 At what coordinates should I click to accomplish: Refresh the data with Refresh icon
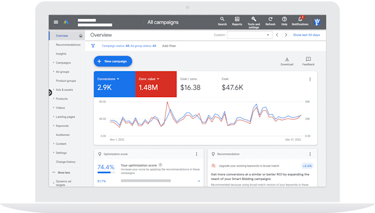[x=270, y=21]
